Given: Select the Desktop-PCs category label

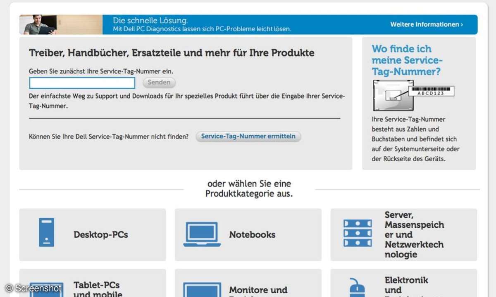Looking at the screenshot, I should coord(101,235).
